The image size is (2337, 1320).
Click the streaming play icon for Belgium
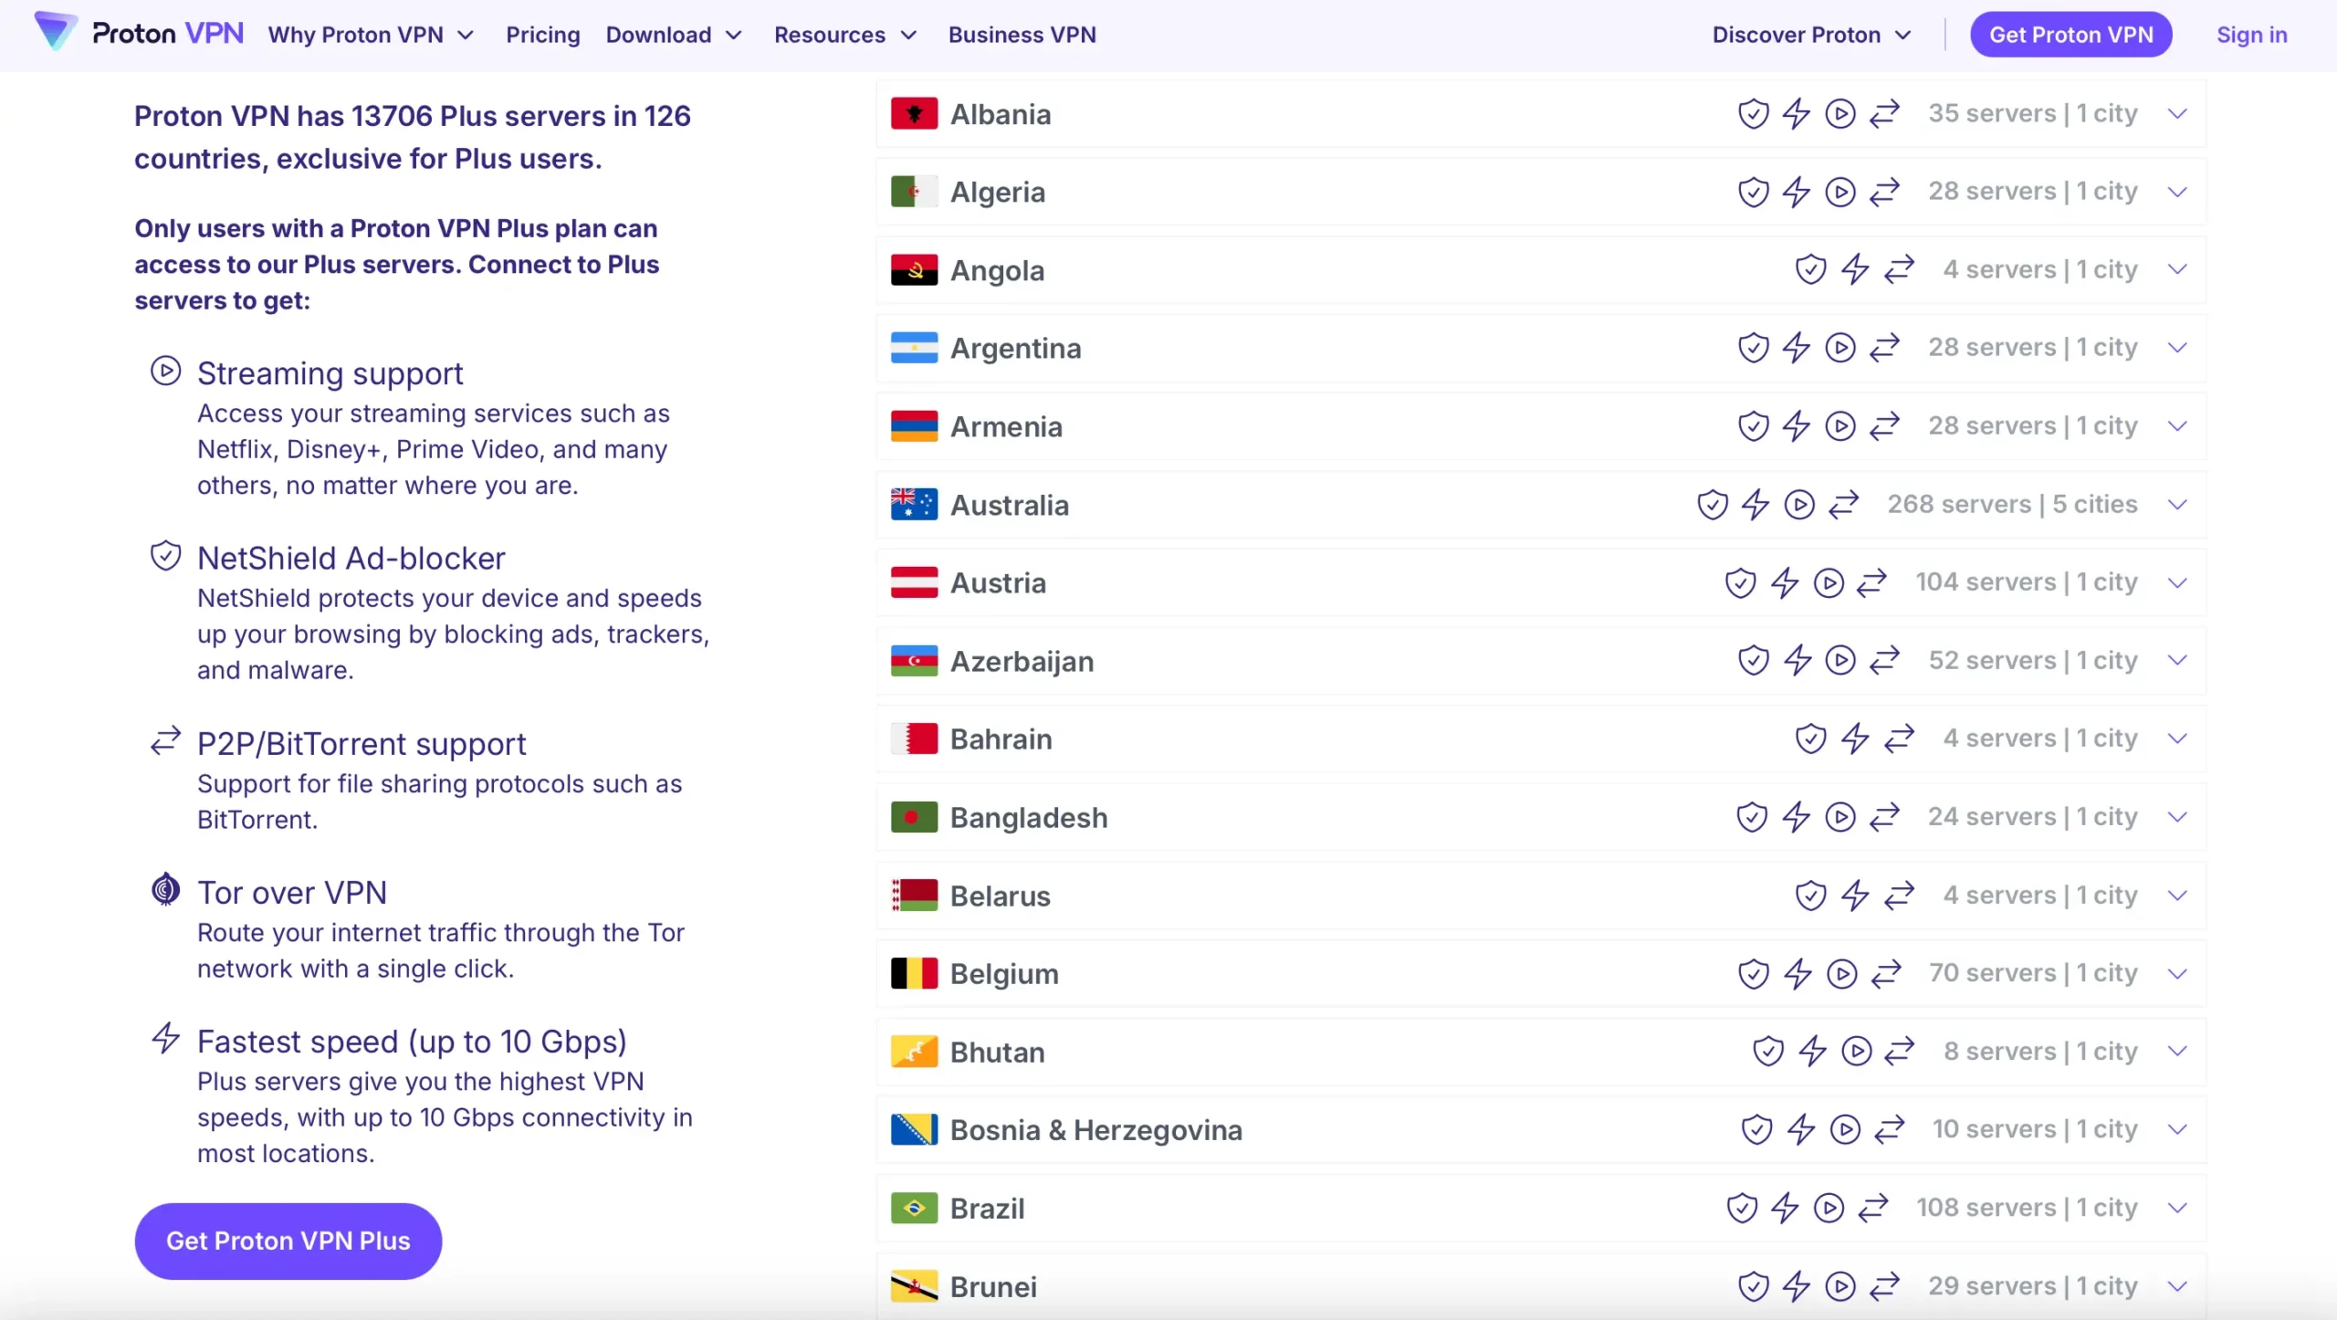click(x=1842, y=973)
